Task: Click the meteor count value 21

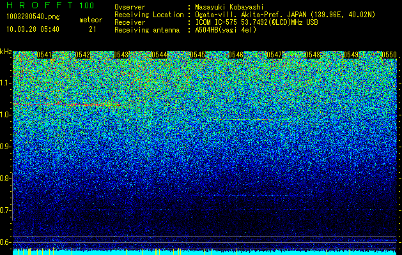Action: point(93,29)
